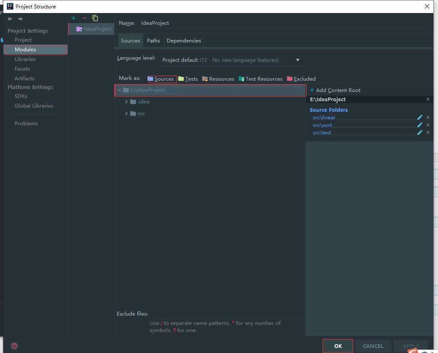Viewport: 438px width, 353px height.
Task: Click the back navigation arrow
Action: tap(10, 19)
